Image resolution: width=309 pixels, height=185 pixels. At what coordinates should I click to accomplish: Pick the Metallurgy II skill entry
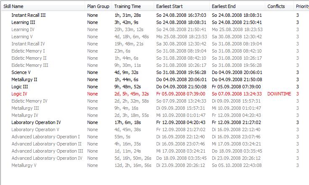point(24,79)
